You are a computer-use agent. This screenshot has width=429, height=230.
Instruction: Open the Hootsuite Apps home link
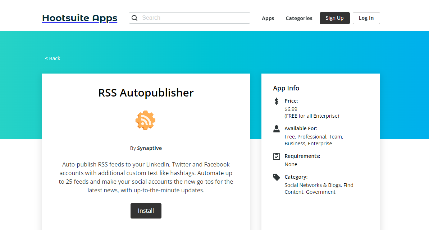[x=79, y=18]
